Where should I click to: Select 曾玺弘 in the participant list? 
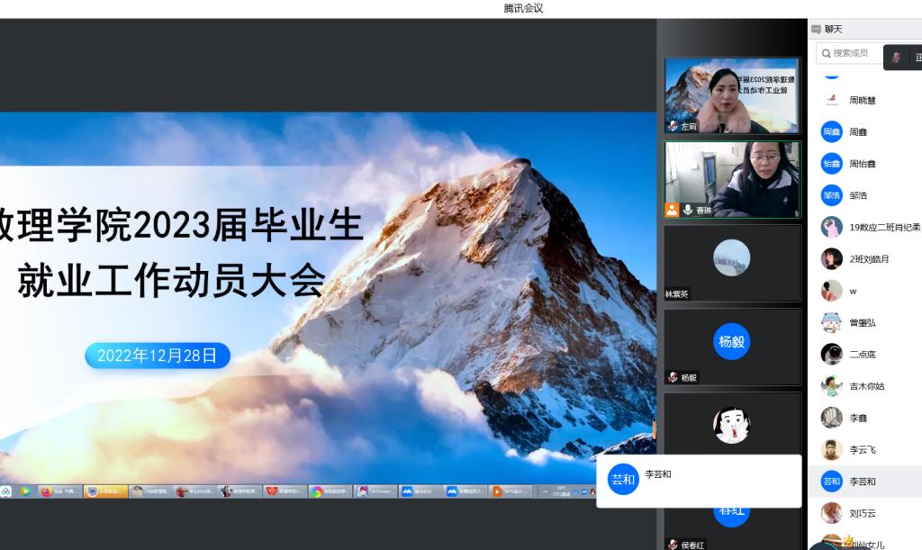[862, 322]
